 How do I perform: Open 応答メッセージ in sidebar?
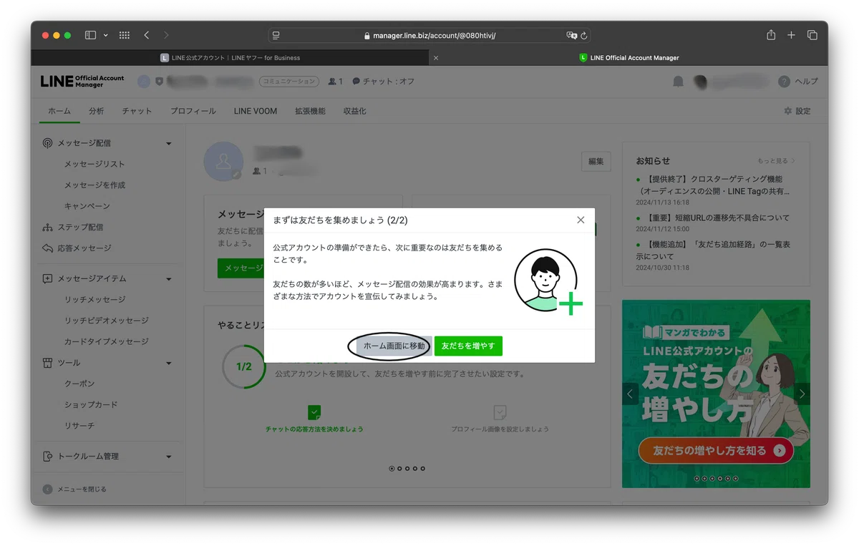pos(84,248)
